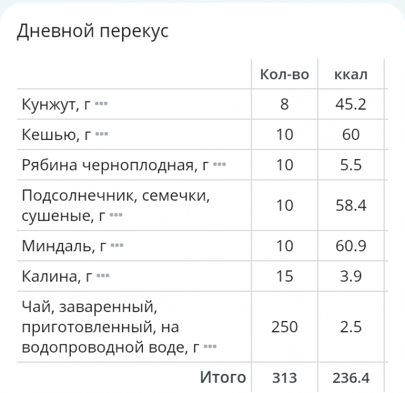Select the Кешью food name
The width and height of the screenshot is (405, 393).
click(x=56, y=135)
